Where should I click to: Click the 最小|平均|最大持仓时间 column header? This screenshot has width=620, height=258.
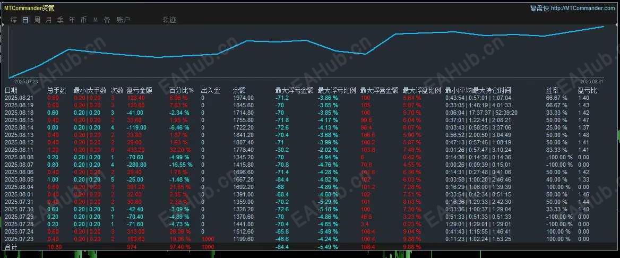[478, 90]
